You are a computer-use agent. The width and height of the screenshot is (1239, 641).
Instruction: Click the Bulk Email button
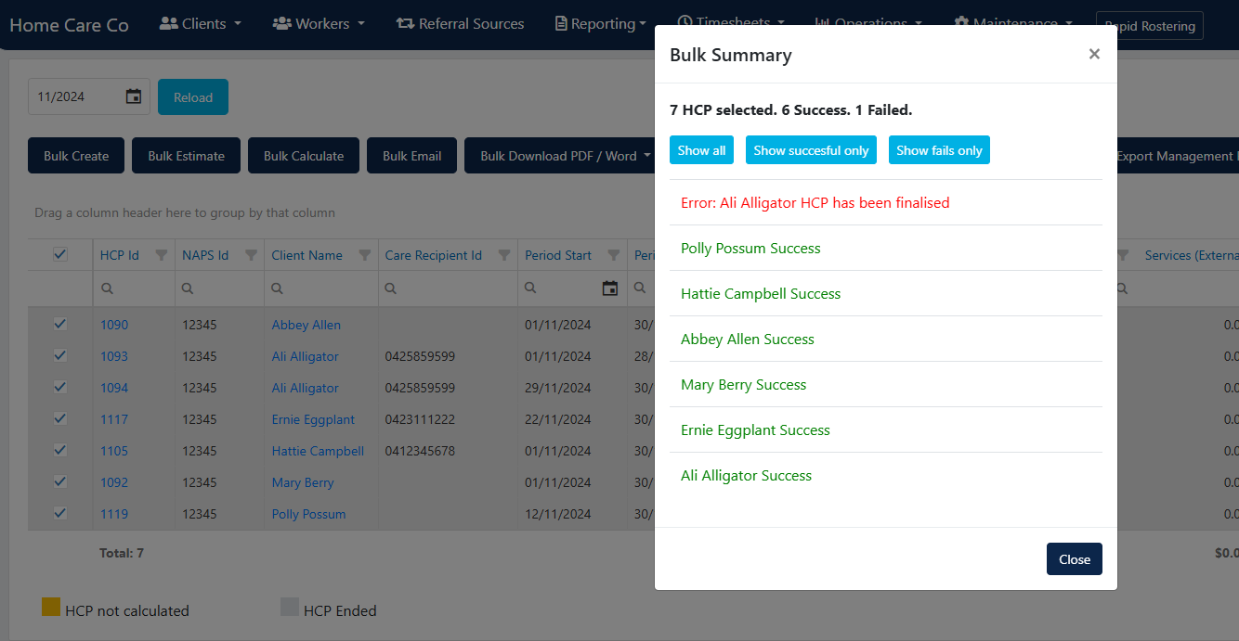click(412, 156)
